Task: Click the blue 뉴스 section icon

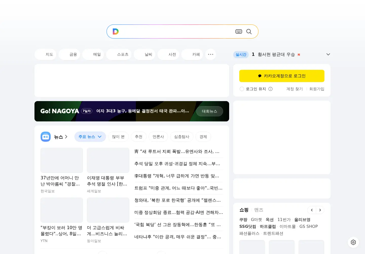Action: coord(46,137)
